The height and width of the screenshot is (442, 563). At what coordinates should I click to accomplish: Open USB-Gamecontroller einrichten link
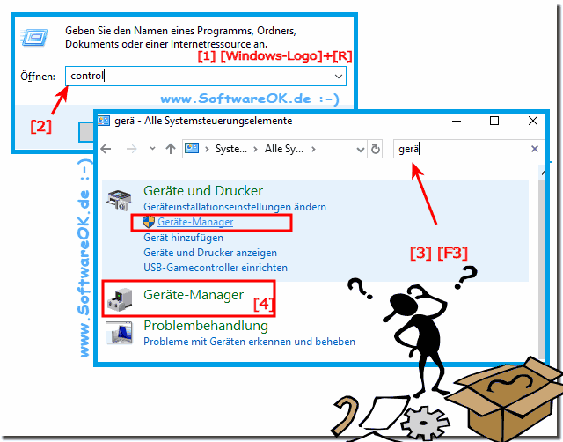216,268
